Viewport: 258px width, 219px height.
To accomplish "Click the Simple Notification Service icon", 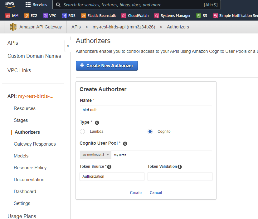I will [x=215, y=16].
